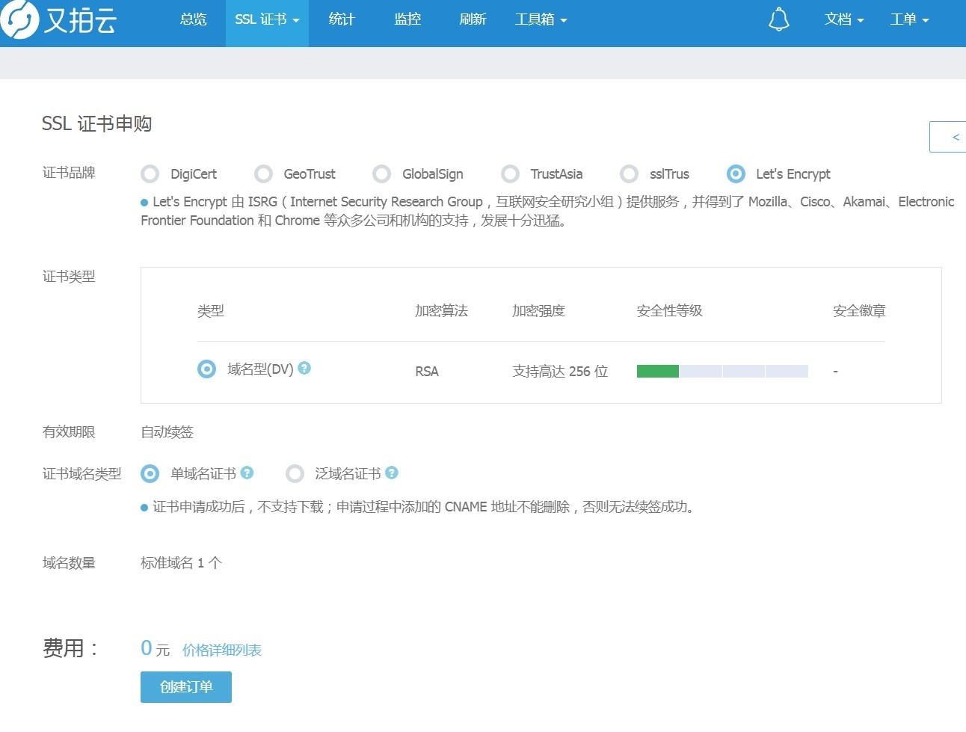Open the 价格详细列表 link
Viewport: 966px width, 732px height.
point(222,651)
